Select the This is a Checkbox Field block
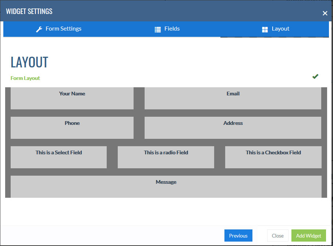The width and height of the screenshot is (333, 246). click(x=273, y=157)
